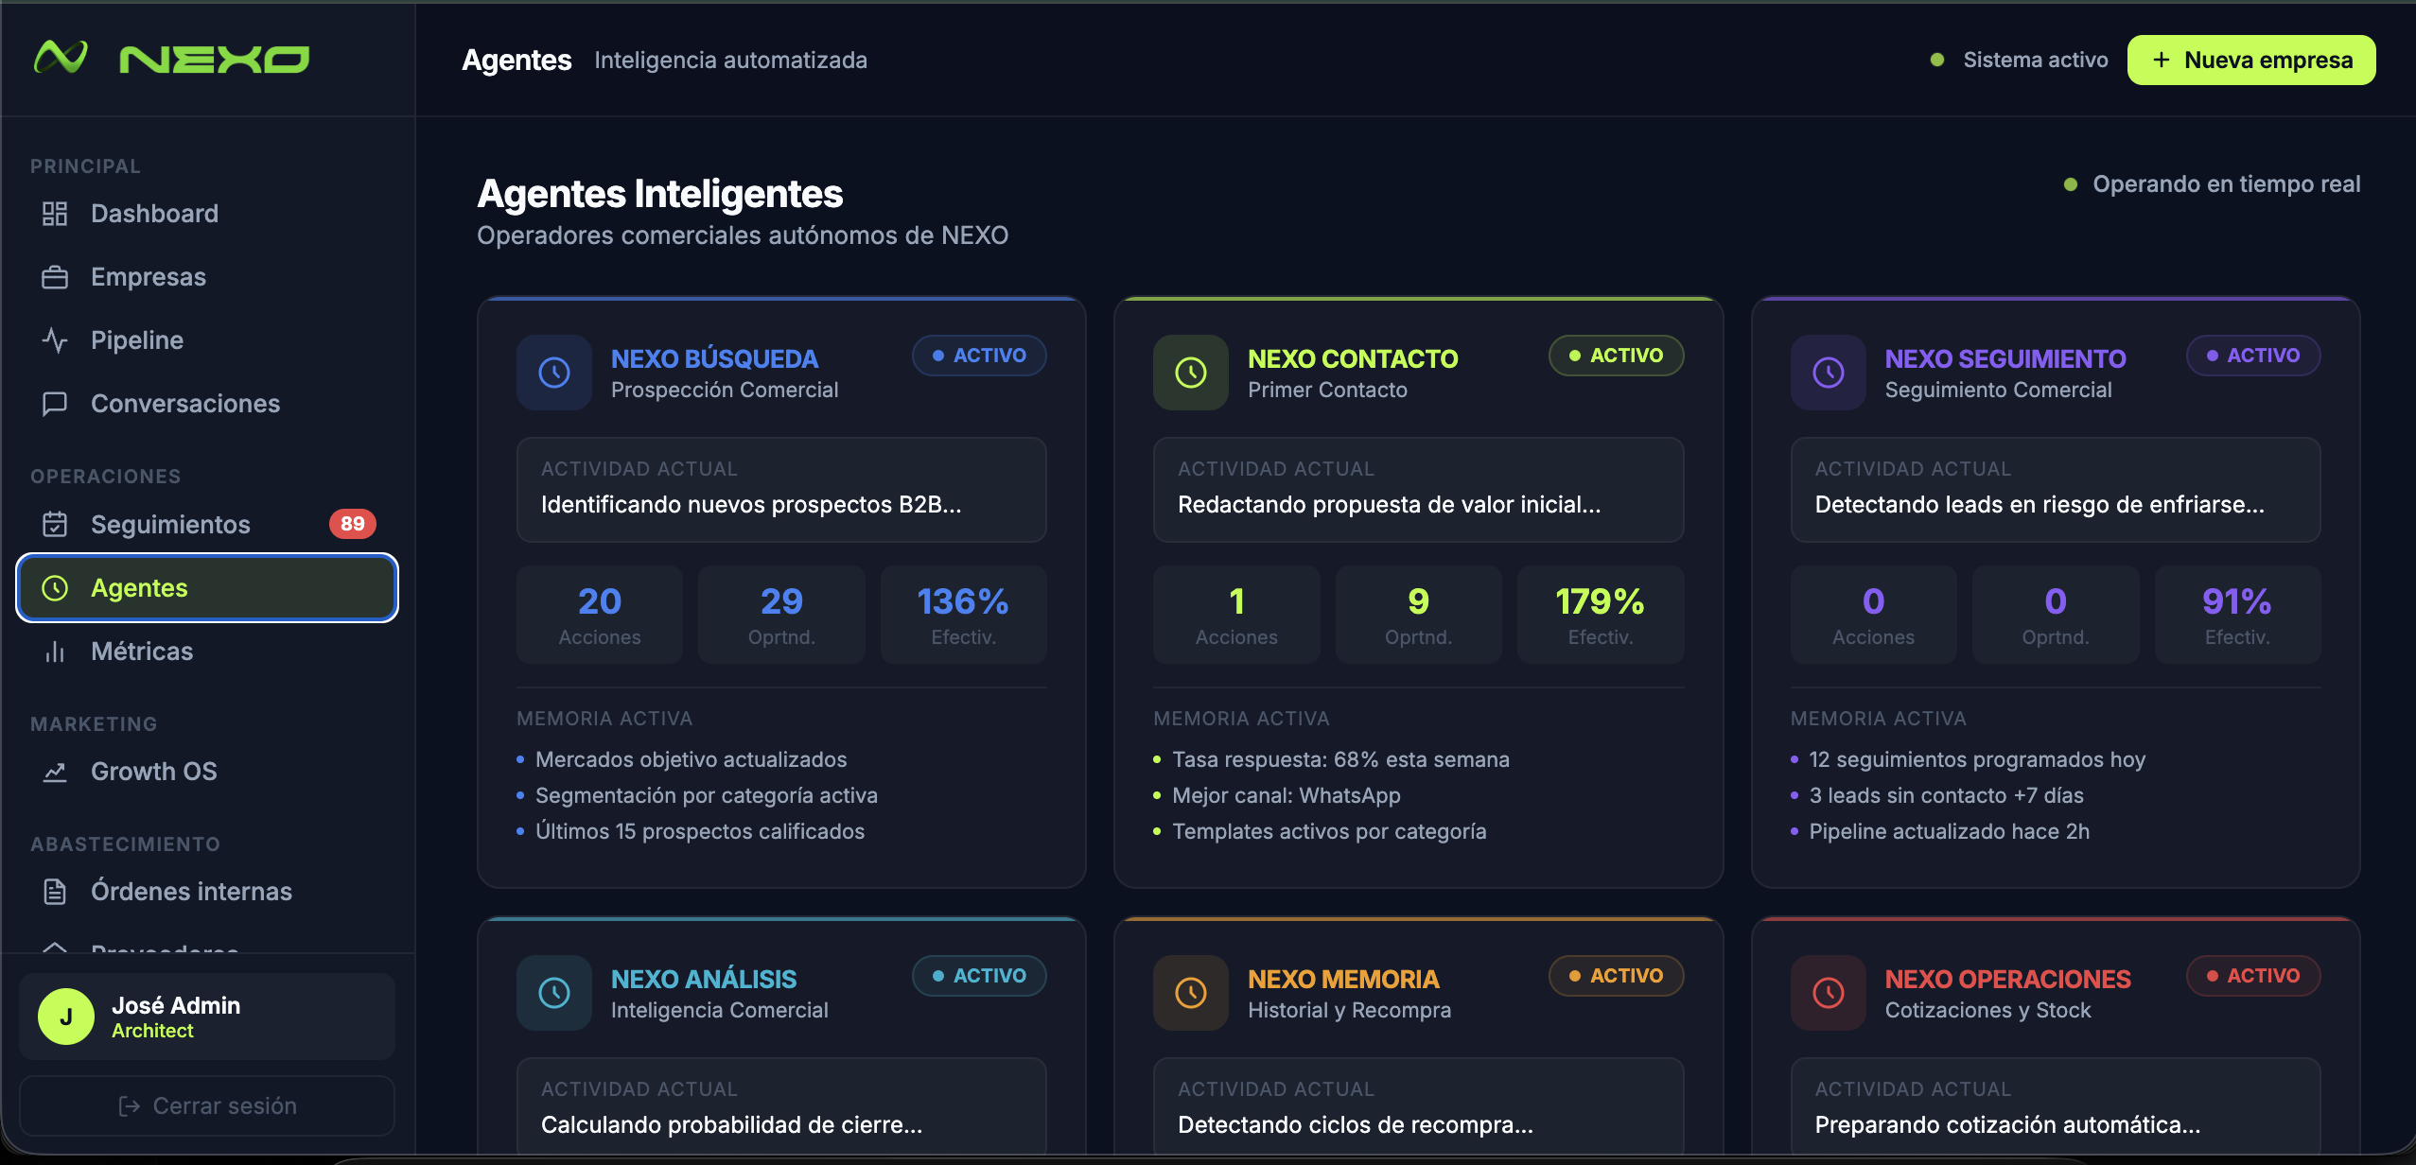This screenshot has width=2416, height=1165.
Task: Click the Métricas bar chart icon
Action: click(55, 652)
